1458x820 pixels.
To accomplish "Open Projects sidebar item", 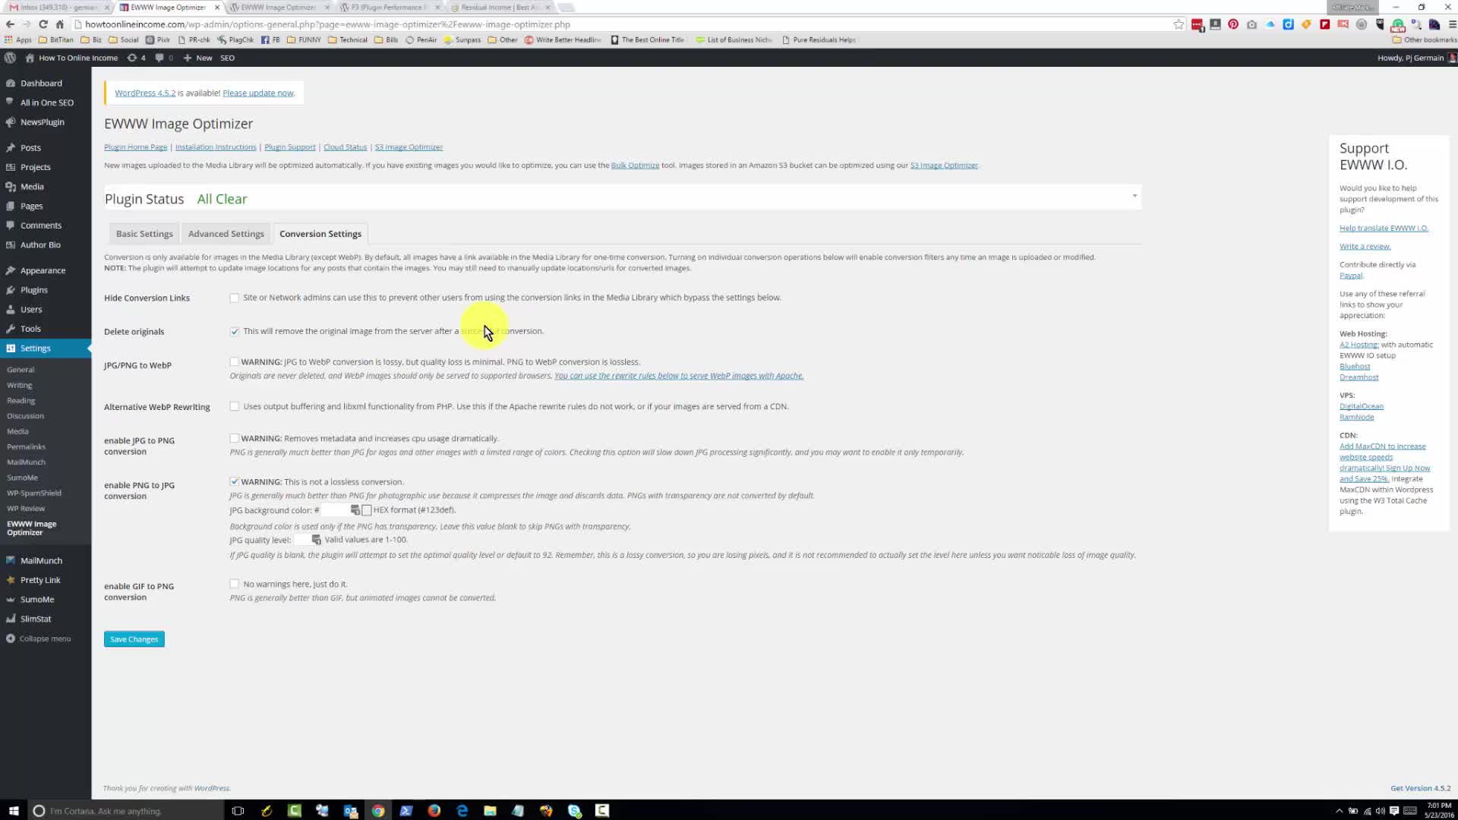I will 35,167.
